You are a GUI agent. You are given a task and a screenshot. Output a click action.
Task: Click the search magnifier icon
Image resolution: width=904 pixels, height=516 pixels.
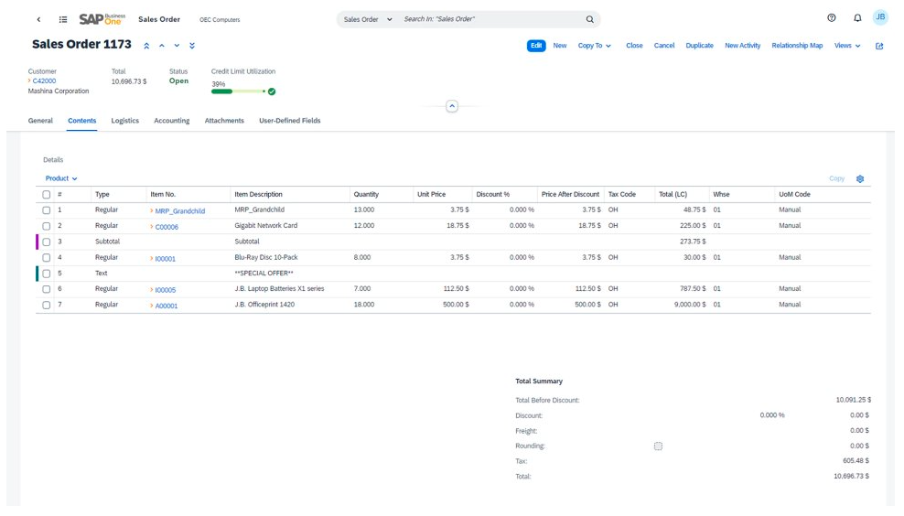[x=589, y=19]
